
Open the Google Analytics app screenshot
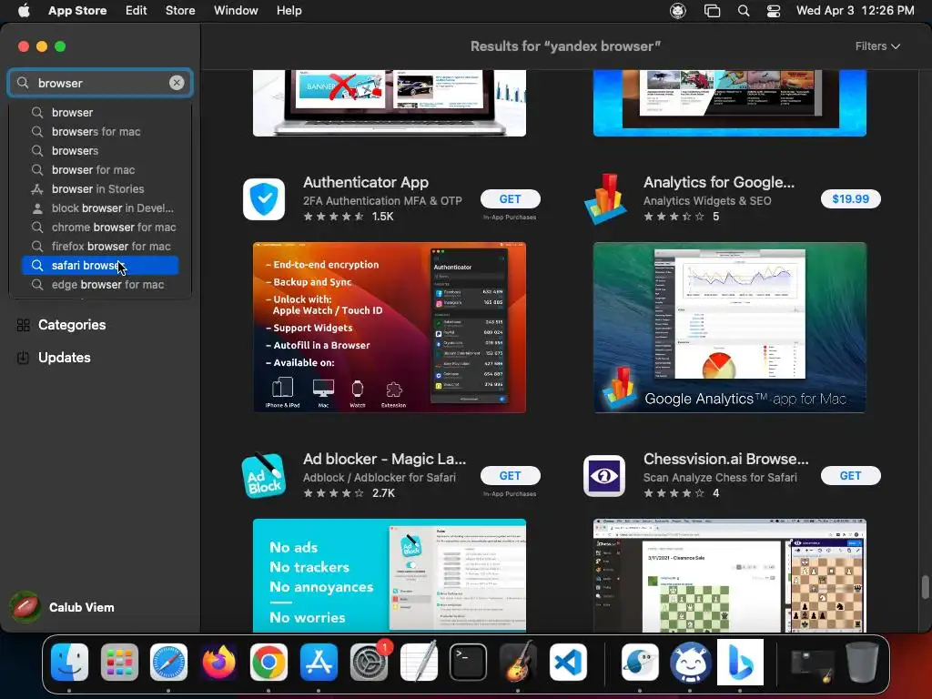730,328
